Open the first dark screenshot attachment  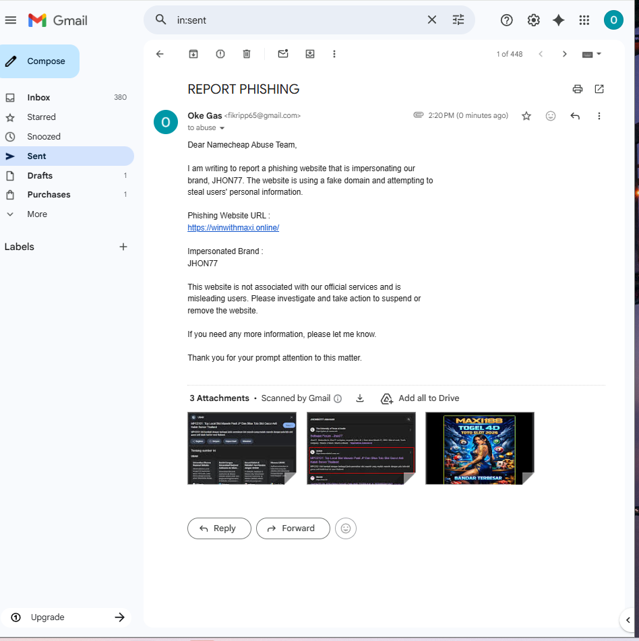[x=241, y=448]
